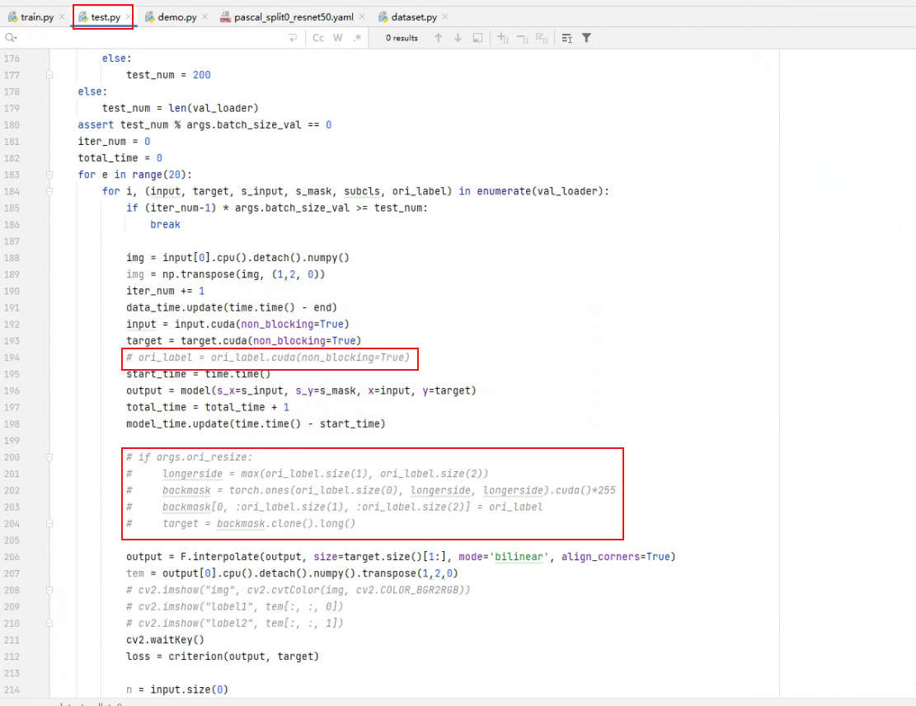The image size is (916, 706).
Task: Switch to the test.py tab
Action: [x=101, y=17]
